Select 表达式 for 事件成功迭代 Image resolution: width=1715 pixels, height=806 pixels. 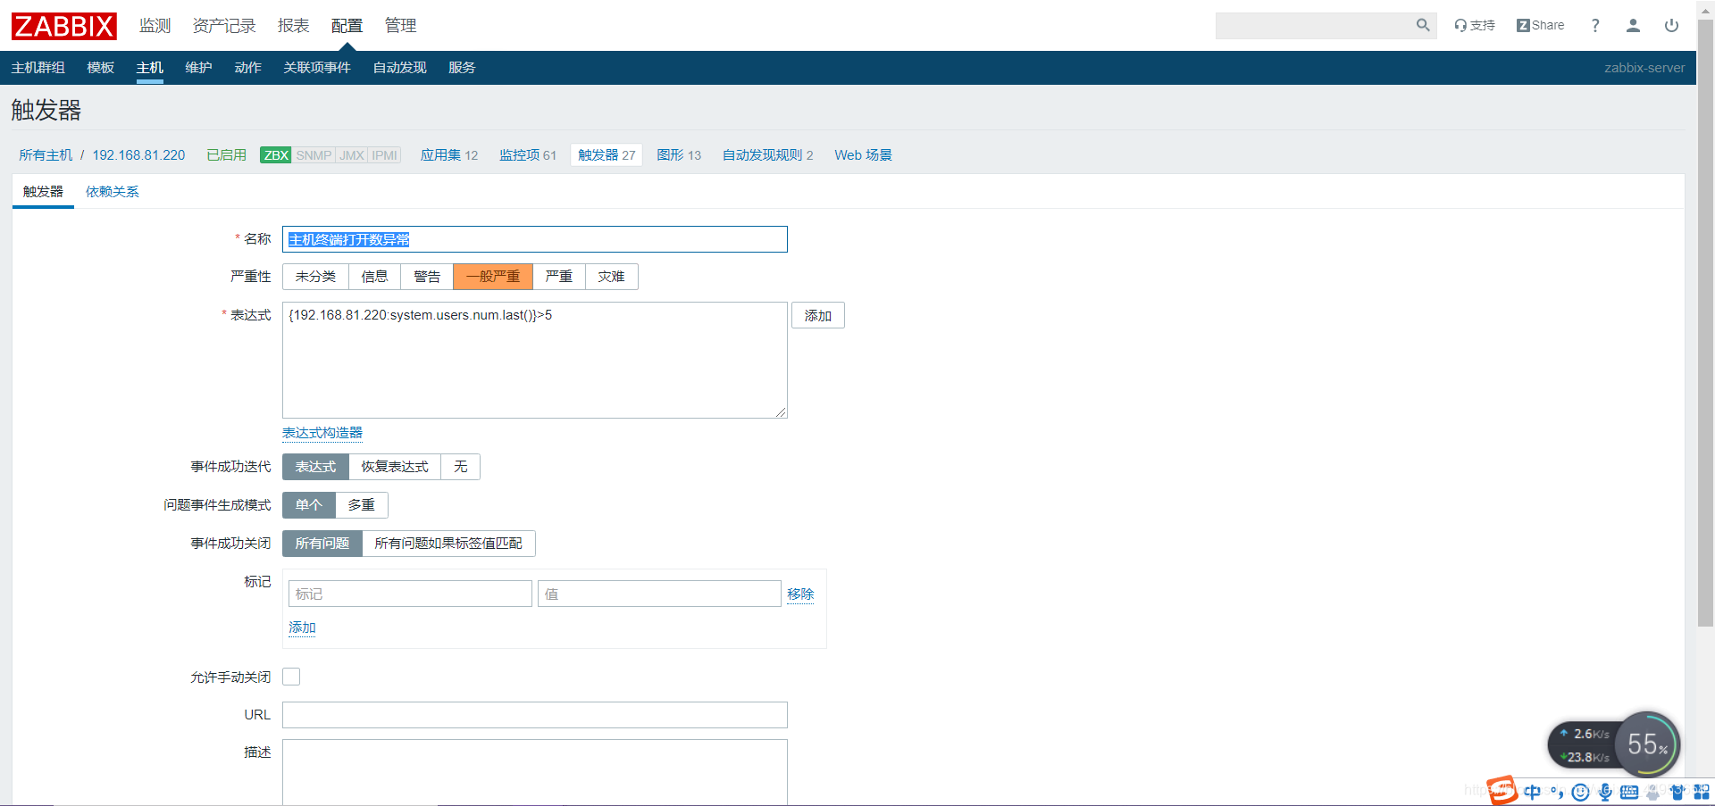(315, 467)
